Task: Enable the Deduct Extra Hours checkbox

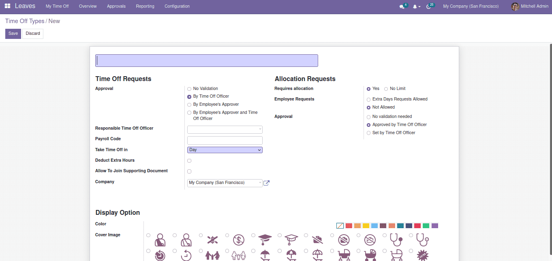Action: tap(189, 161)
